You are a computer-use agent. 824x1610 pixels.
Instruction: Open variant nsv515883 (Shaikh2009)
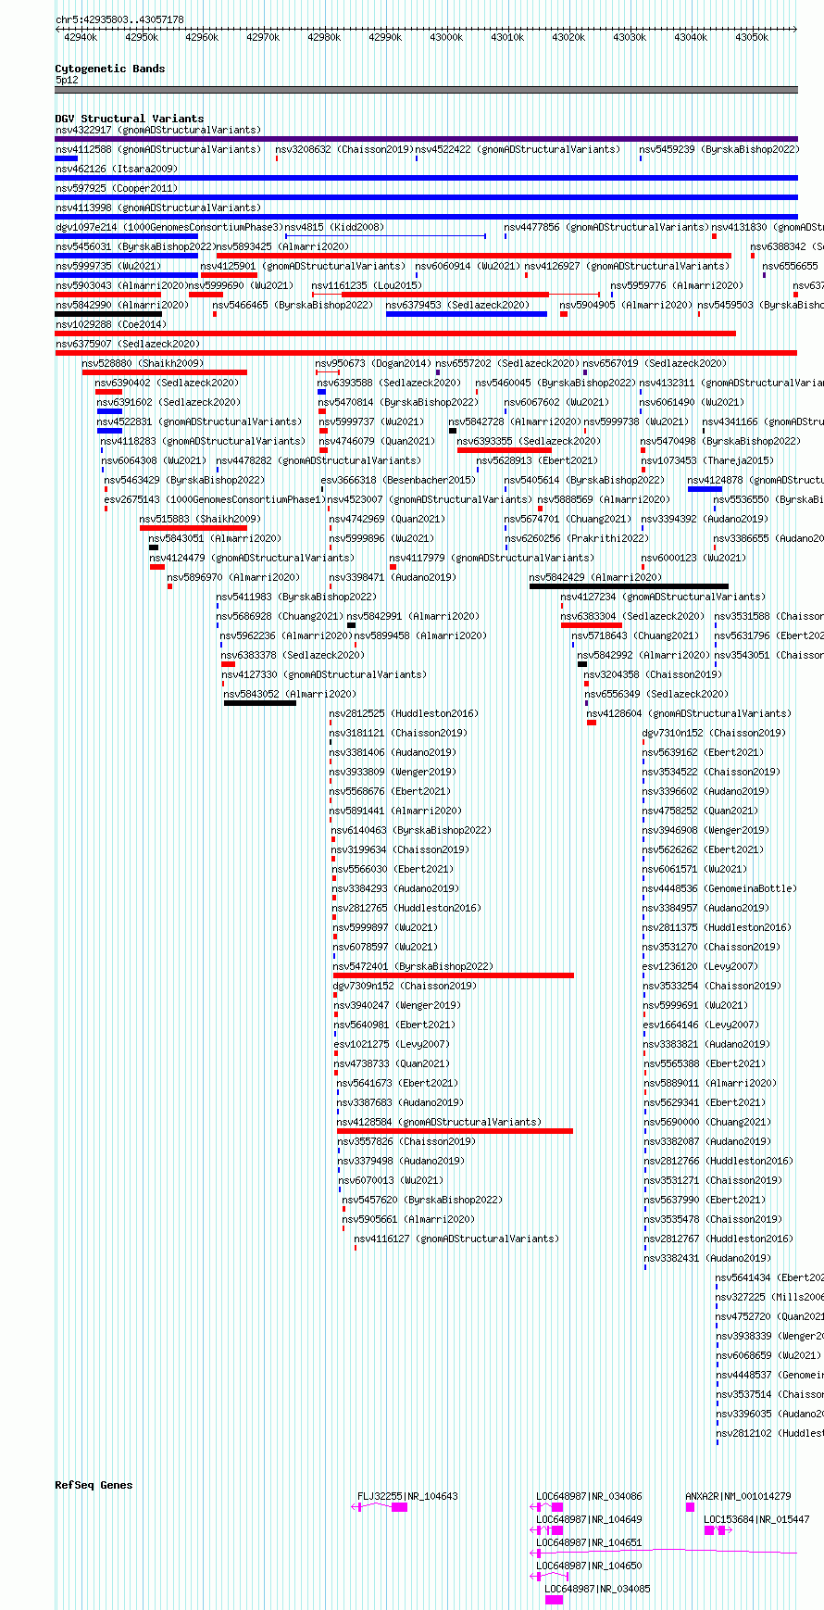click(200, 519)
